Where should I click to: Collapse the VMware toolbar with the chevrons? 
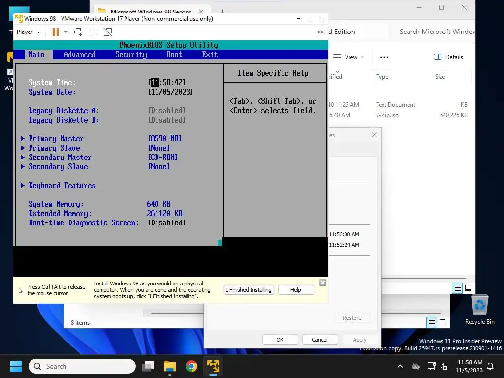[x=320, y=32]
